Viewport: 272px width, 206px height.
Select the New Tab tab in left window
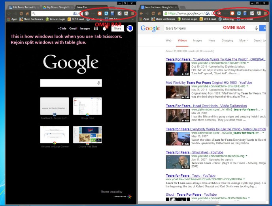(x=90, y=7)
